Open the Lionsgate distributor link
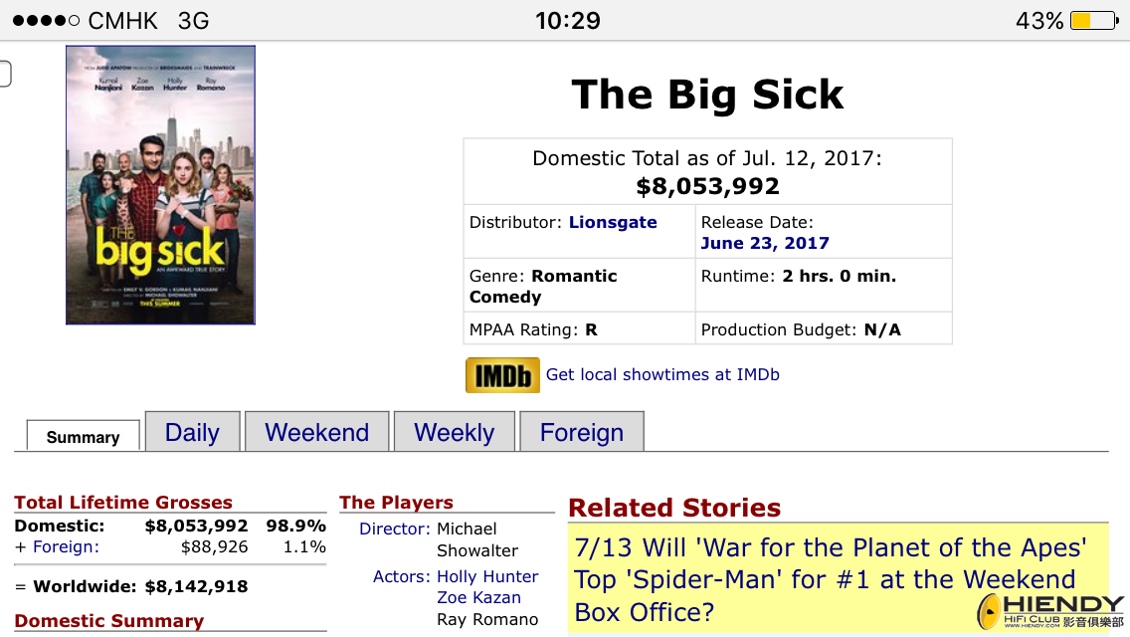1130x637 pixels. pos(613,223)
